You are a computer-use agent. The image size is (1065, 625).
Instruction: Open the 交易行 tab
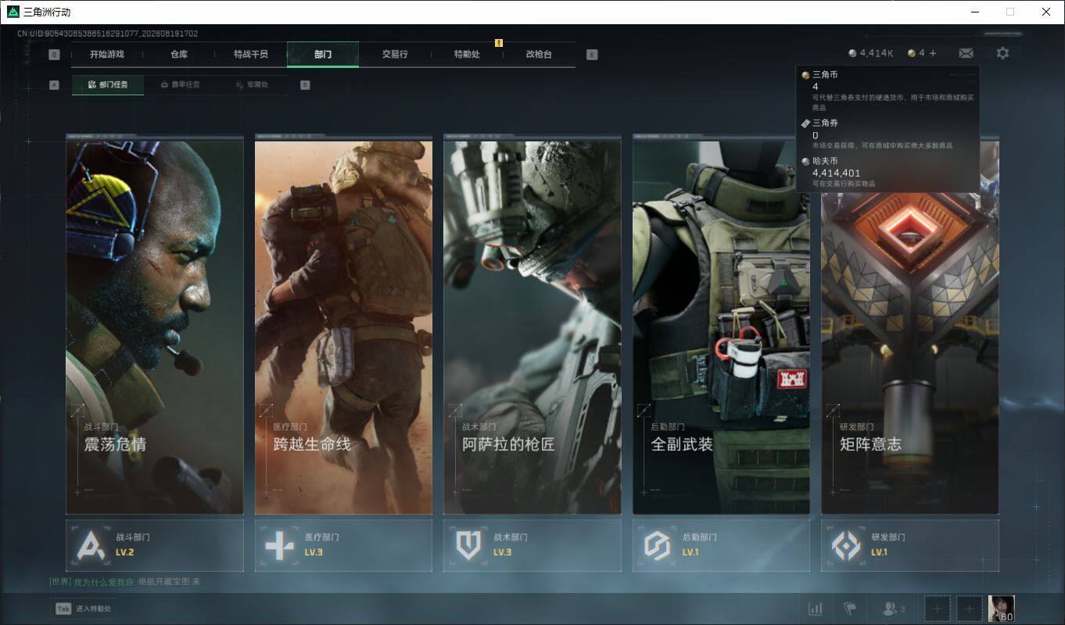click(x=395, y=55)
